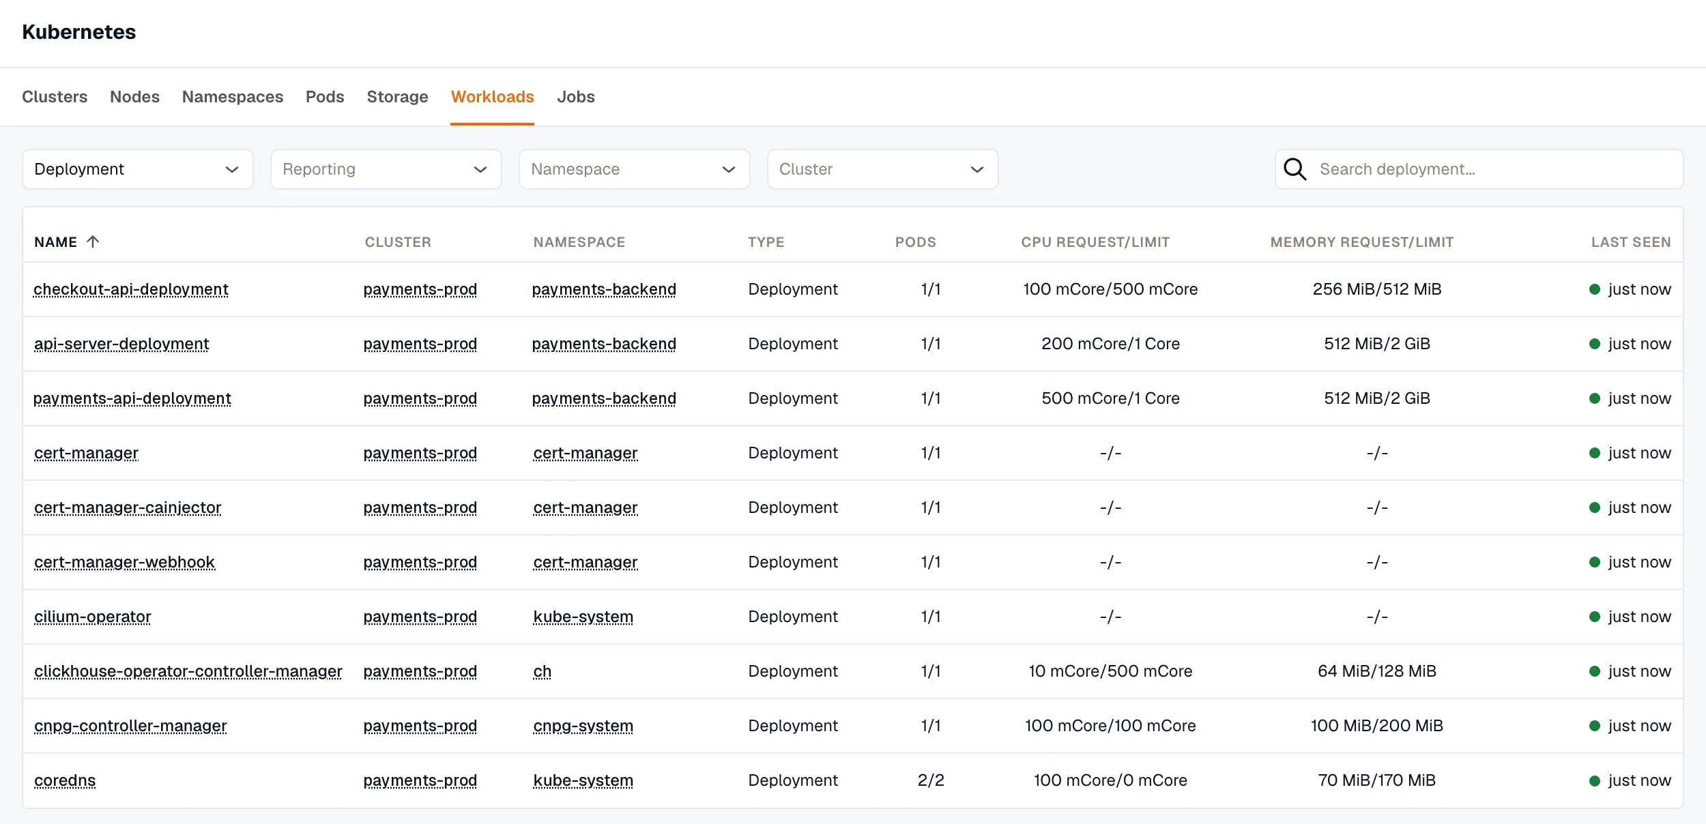Click cert-manager namespace in cert-manager-webhook row

coord(585,562)
